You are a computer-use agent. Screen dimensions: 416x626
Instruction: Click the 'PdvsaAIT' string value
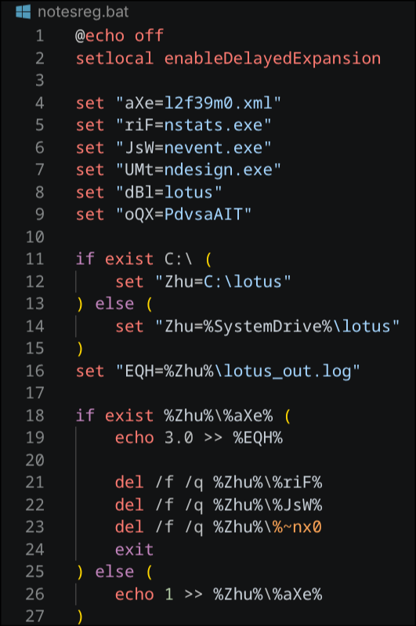tap(203, 215)
